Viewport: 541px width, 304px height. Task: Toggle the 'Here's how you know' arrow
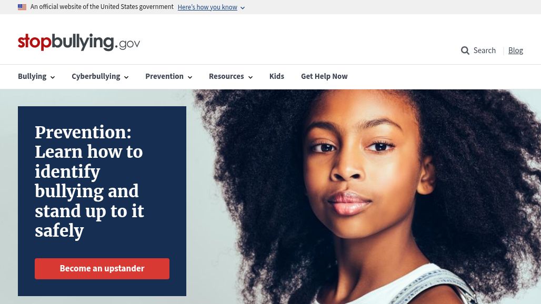pyautogui.click(x=243, y=7)
